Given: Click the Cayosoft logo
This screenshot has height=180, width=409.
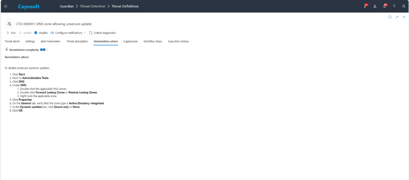Looking at the screenshot, I should (x=29, y=6).
